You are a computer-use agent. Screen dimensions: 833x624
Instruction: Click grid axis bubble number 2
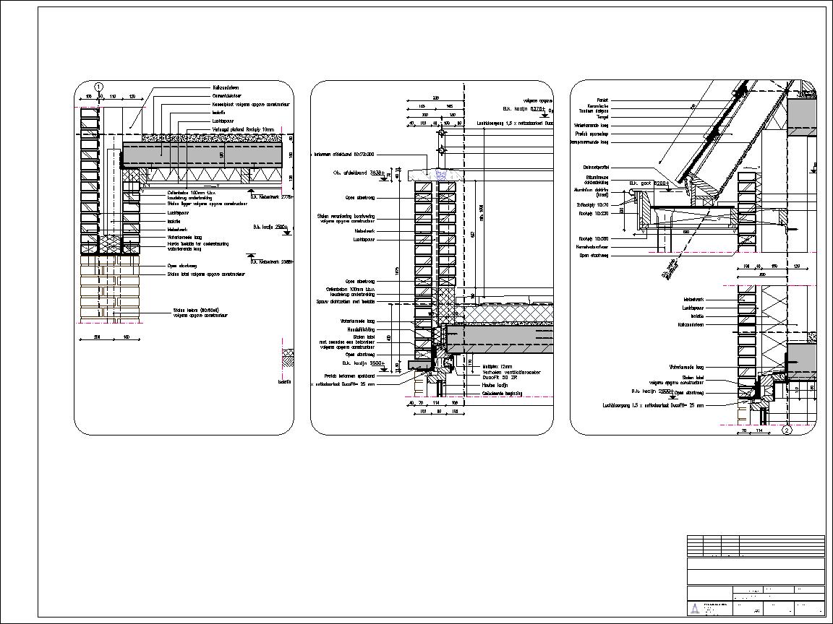[x=787, y=430]
